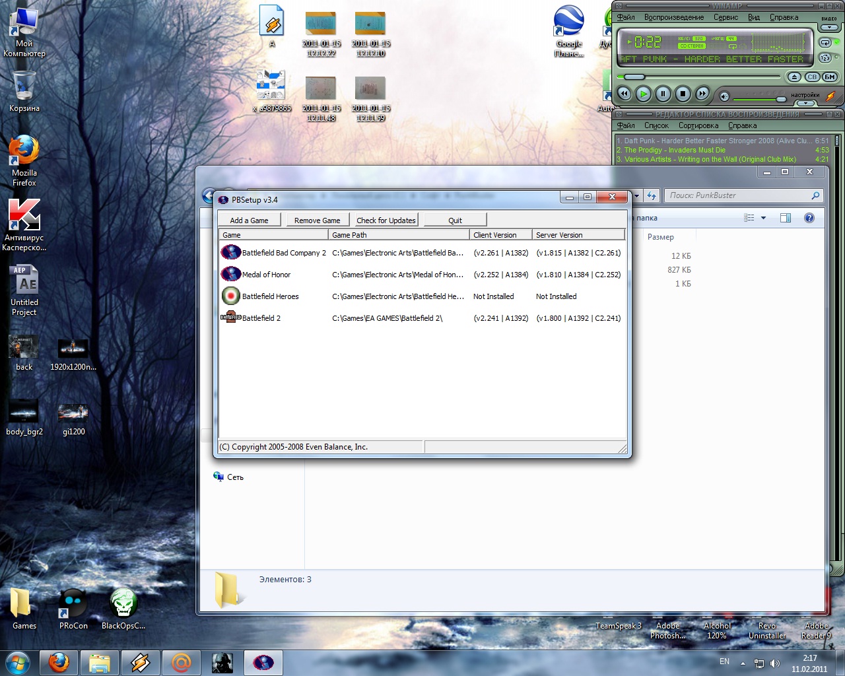Click the Server Version column header

point(578,234)
